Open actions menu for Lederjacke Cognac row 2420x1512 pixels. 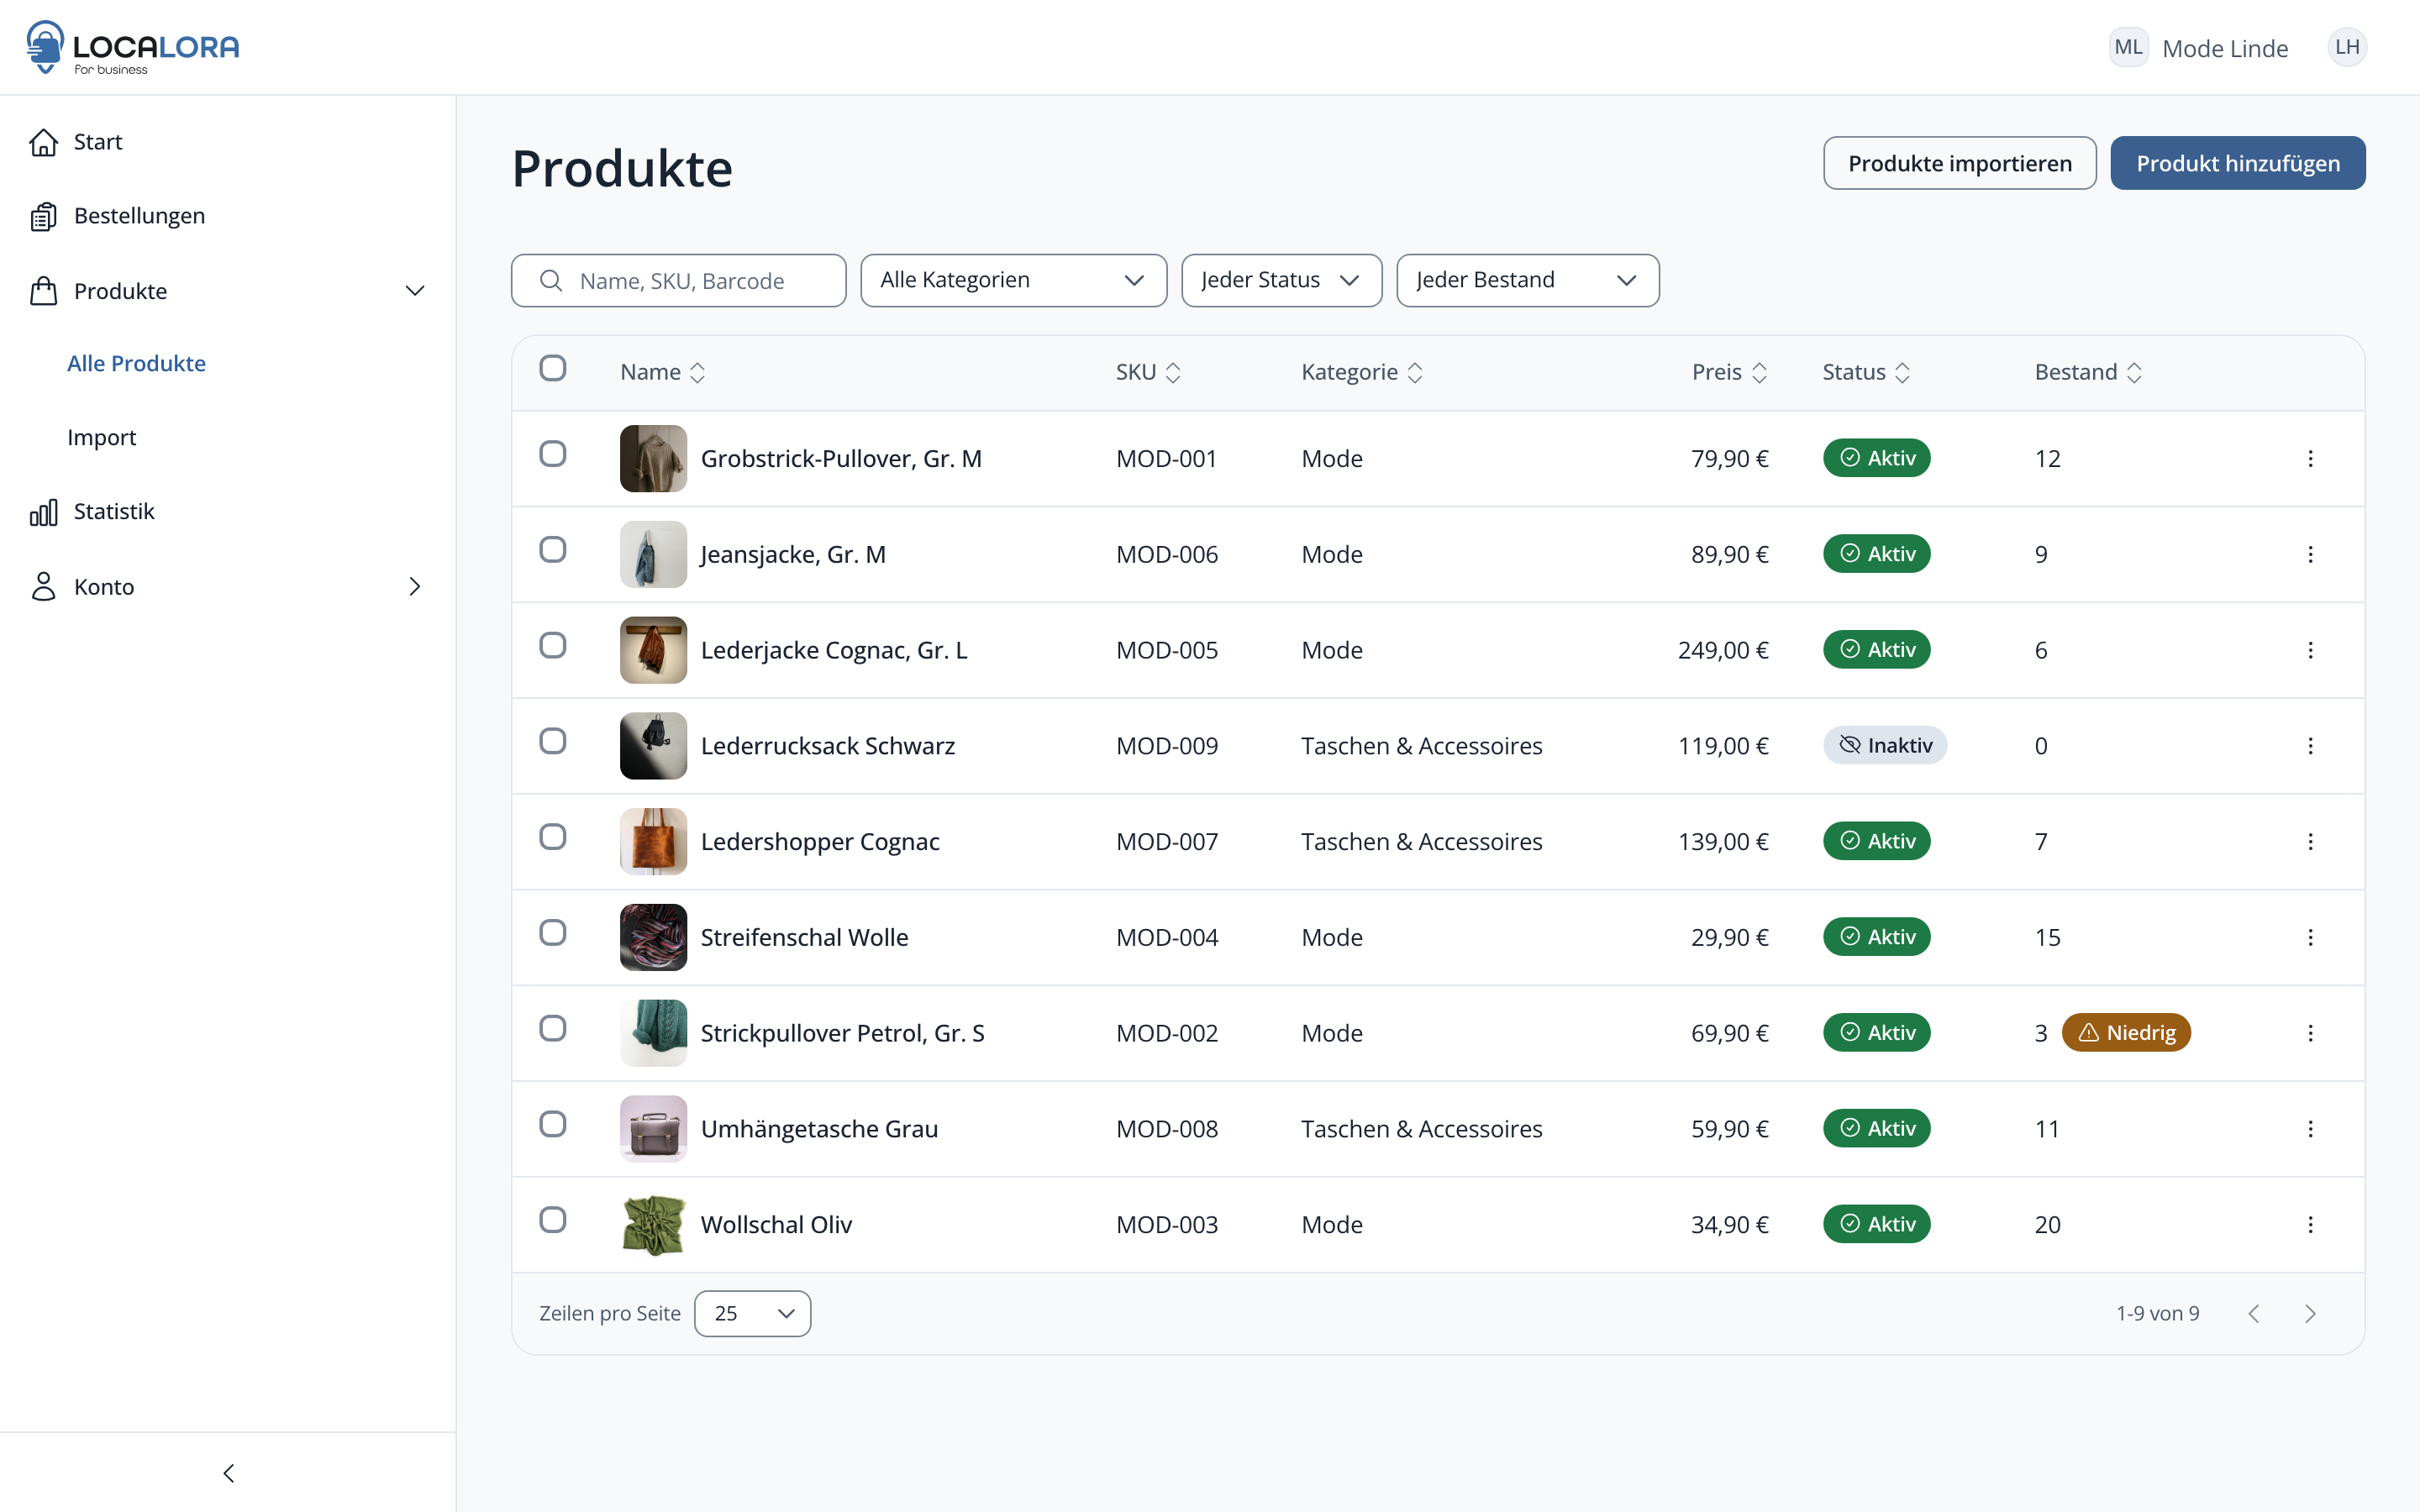[x=2310, y=650]
